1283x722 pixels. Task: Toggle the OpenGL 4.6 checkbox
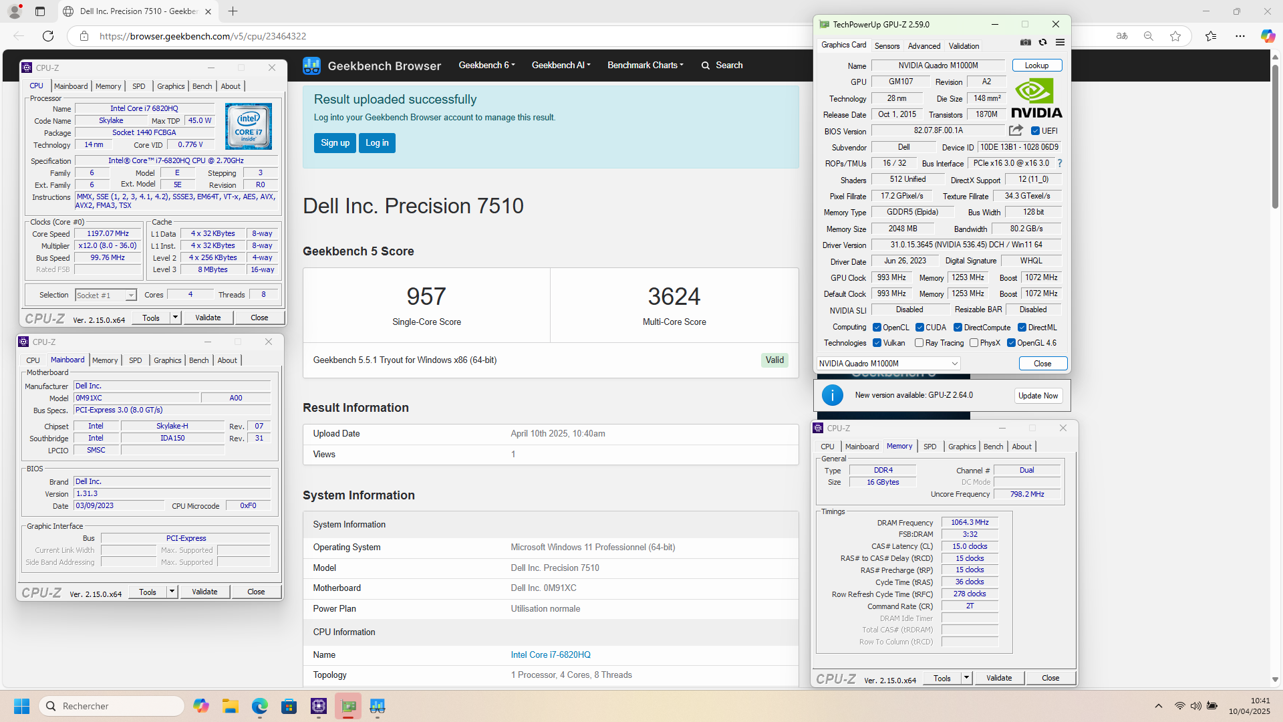(x=1011, y=343)
